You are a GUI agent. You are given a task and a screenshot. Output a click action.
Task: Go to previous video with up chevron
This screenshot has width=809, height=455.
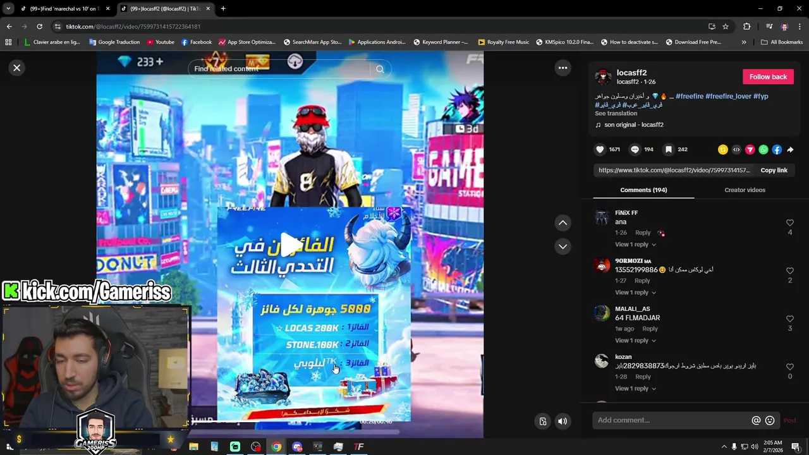[x=563, y=222]
